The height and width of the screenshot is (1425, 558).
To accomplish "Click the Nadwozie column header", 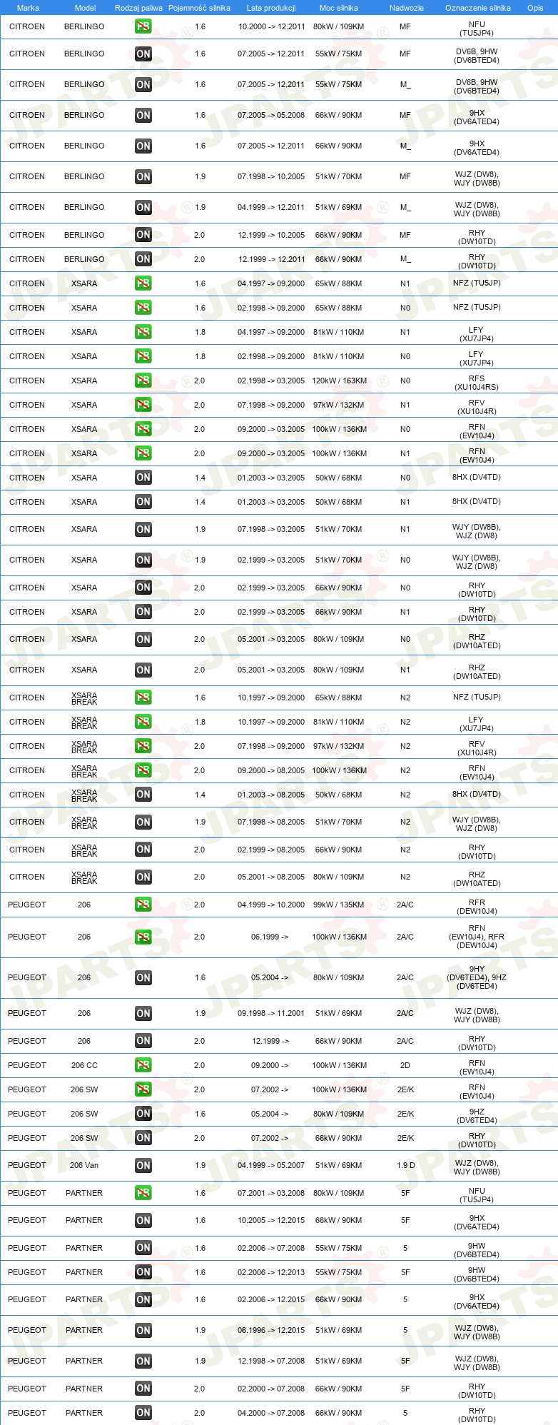I will (x=407, y=8).
